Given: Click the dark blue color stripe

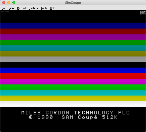Looking at the screenshot, I should click(x=73, y=26).
